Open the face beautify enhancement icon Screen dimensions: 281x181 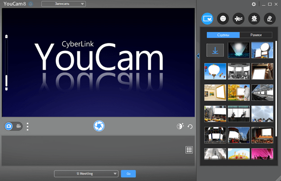(x=180, y=126)
